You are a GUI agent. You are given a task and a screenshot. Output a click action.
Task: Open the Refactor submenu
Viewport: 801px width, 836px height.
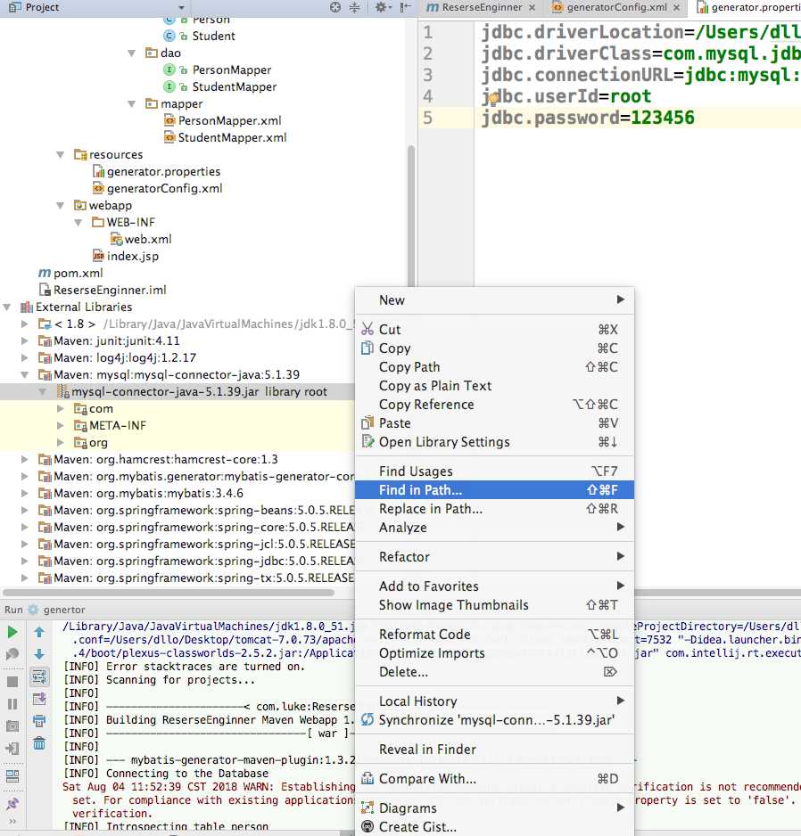494,557
